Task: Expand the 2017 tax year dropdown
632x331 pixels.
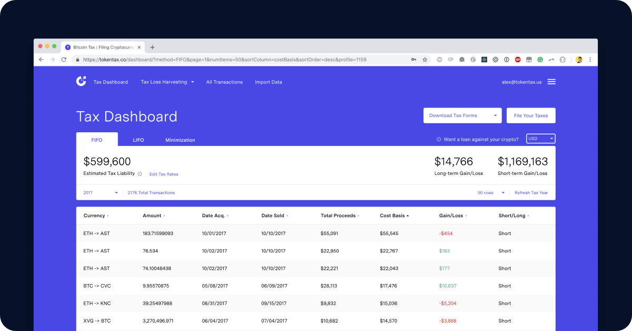Action: tap(101, 193)
